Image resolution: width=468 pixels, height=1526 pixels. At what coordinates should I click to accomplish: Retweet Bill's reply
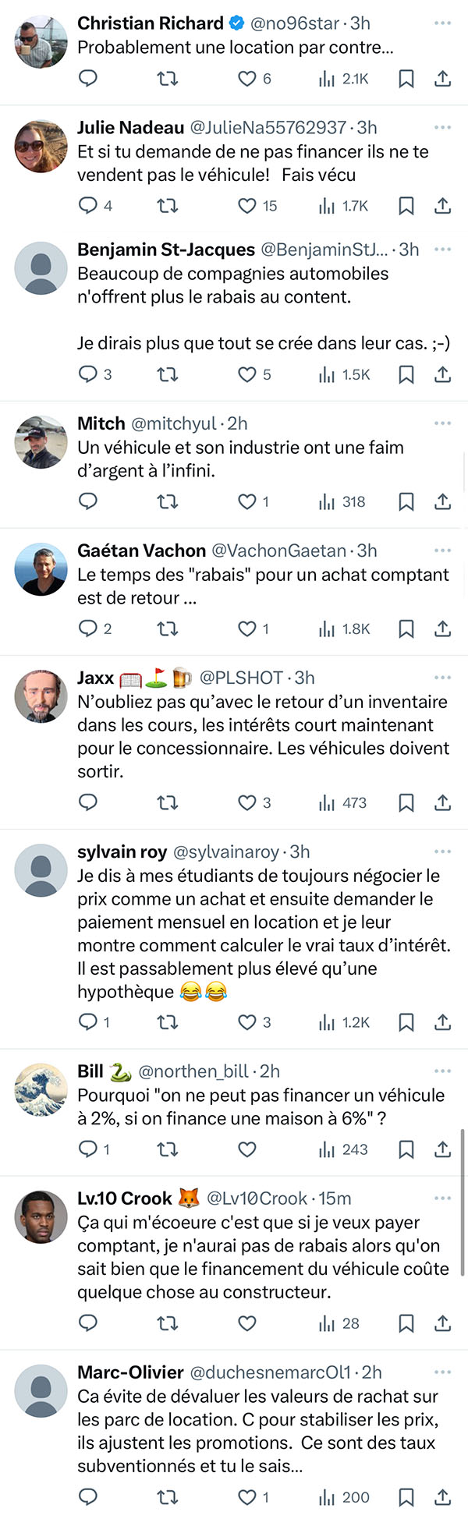168,1149
